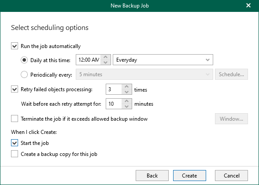
Task: Toggle Retry failed objects processing checkbox
Action: (15, 89)
